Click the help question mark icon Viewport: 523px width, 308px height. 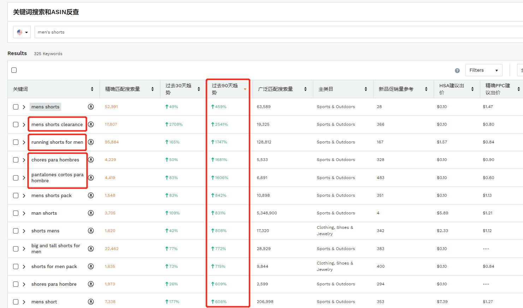pos(457,70)
